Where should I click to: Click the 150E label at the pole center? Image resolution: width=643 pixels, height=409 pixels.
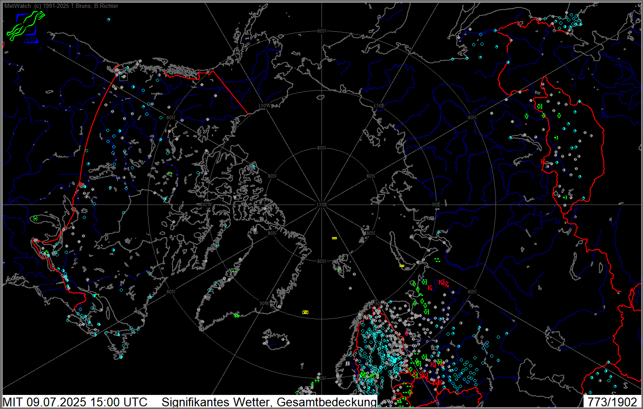pyautogui.click(x=321, y=204)
